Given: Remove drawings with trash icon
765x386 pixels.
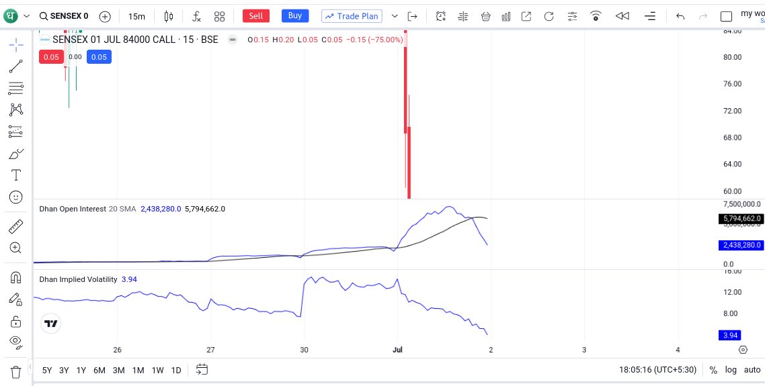Looking at the screenshot, I should point(16,373).
